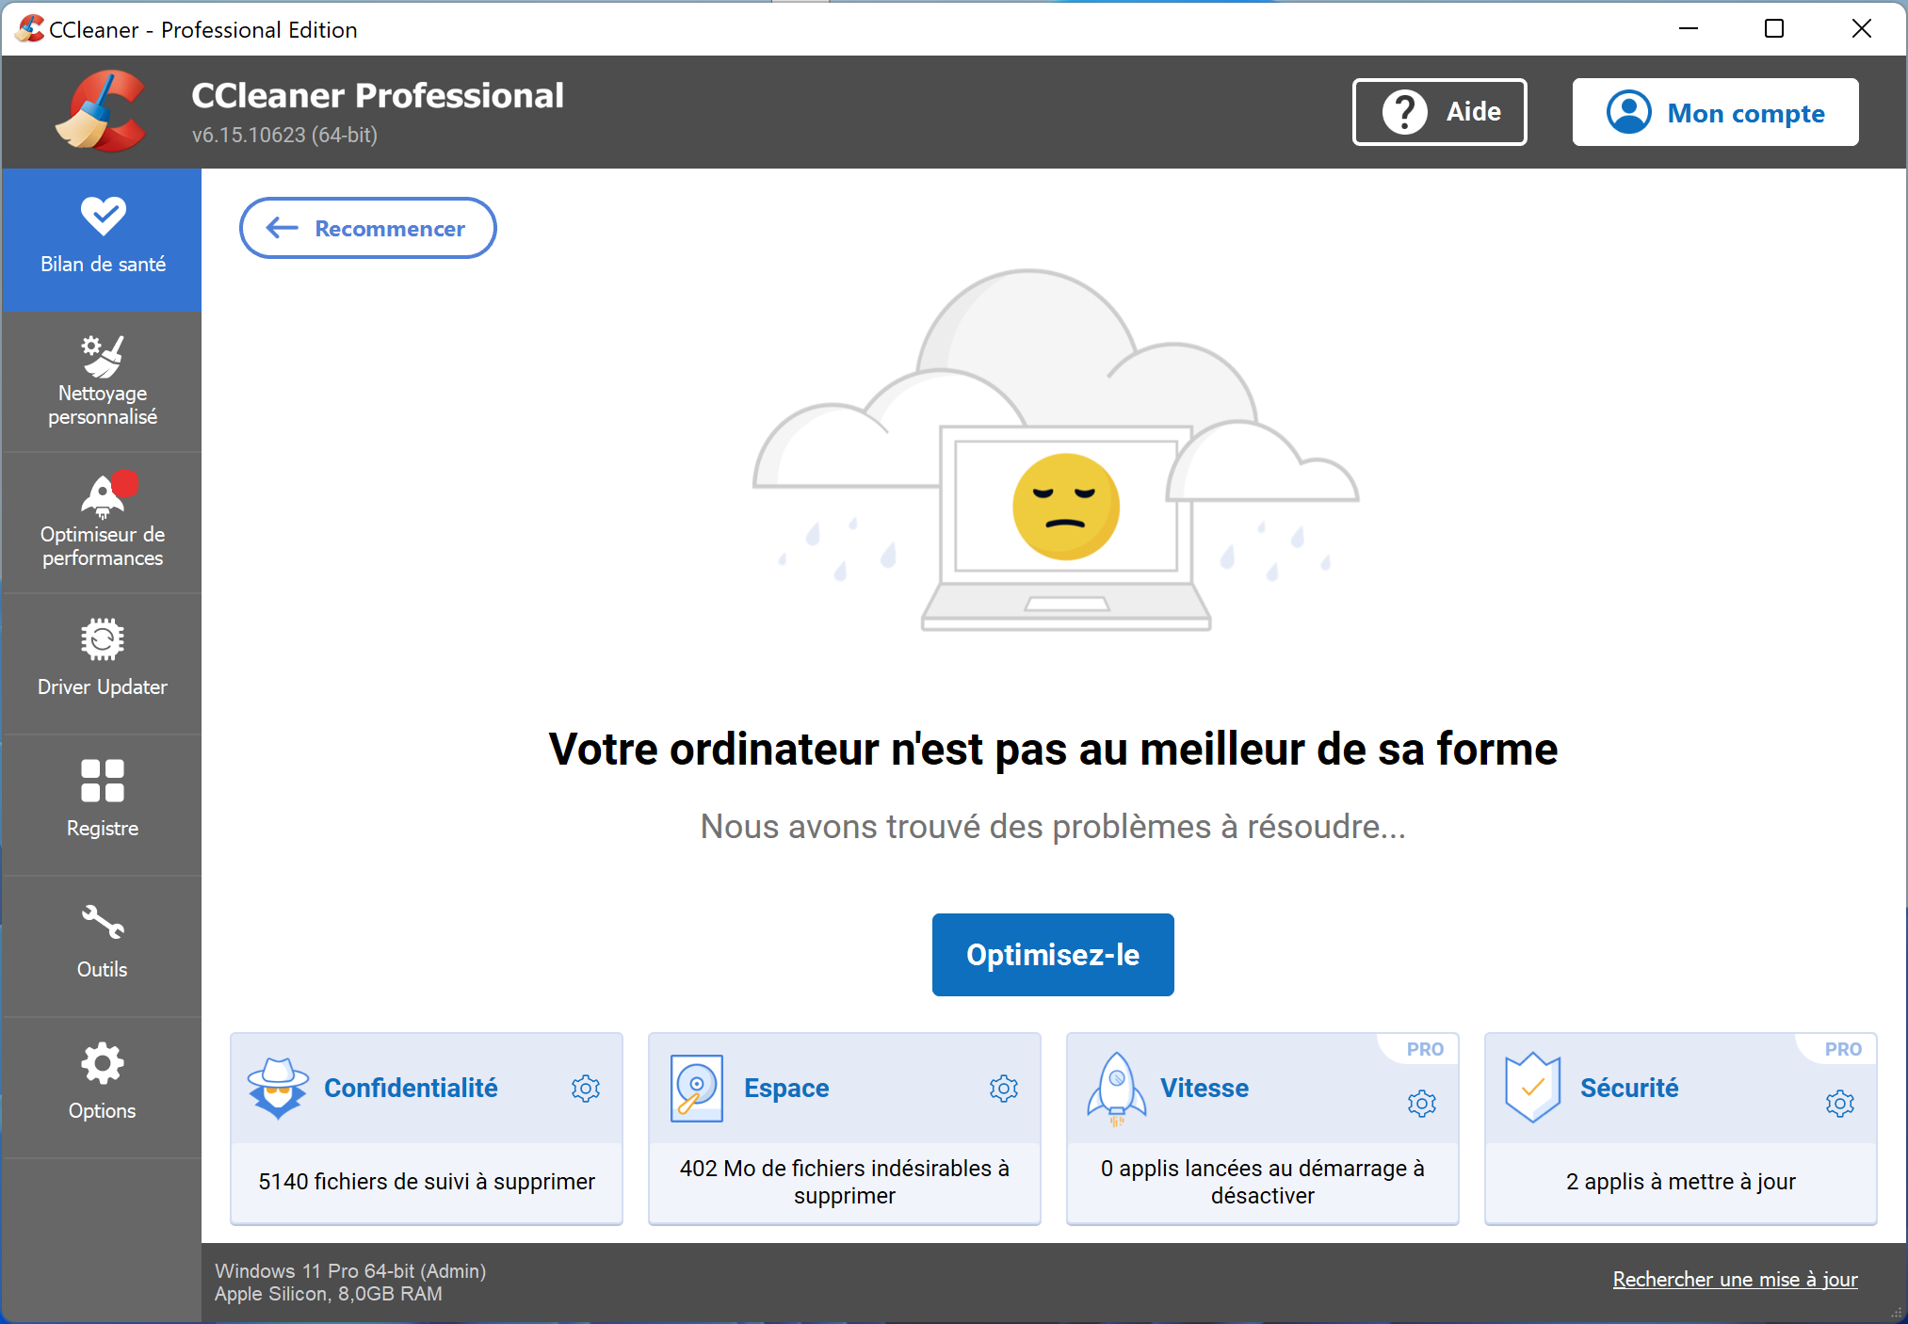Open the Aide help panel
Image resolution: width=1908 pixels, height=1324 pixels.
click(x=1439, y=111)
